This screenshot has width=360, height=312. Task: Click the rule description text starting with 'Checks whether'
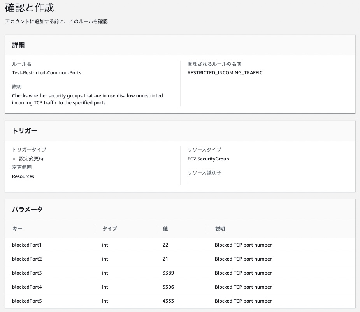click(88, 99)
